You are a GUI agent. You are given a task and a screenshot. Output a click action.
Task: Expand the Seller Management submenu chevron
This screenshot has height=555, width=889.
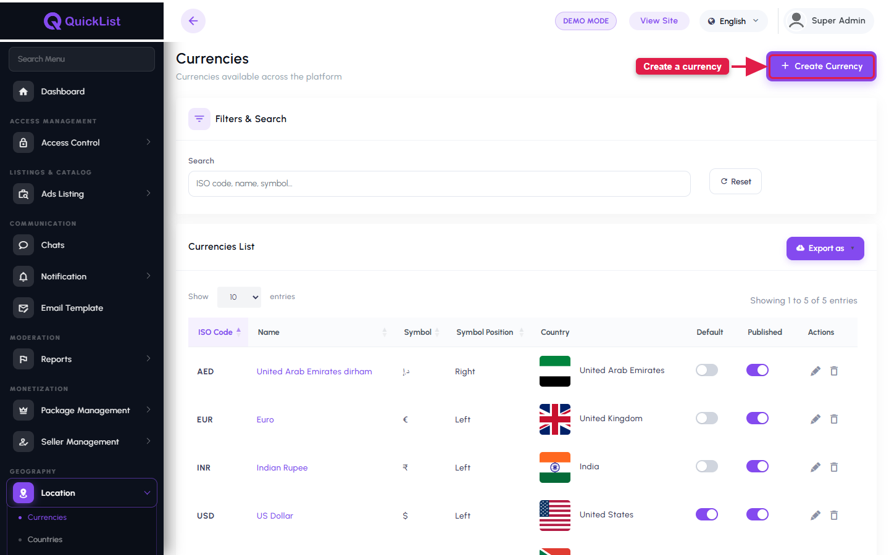click(148, 441)
